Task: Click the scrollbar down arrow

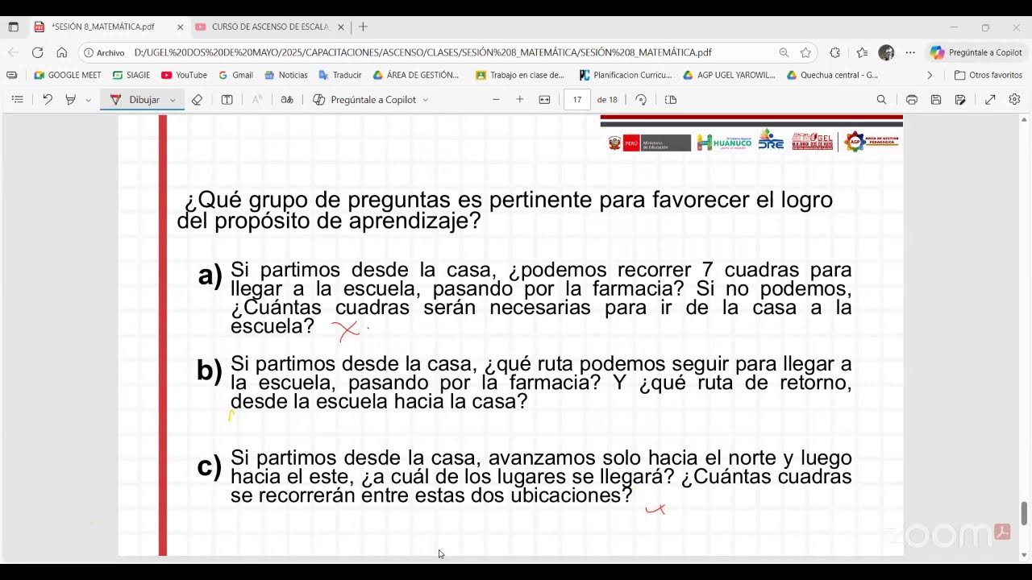Action: click(x=1025, y=554)
